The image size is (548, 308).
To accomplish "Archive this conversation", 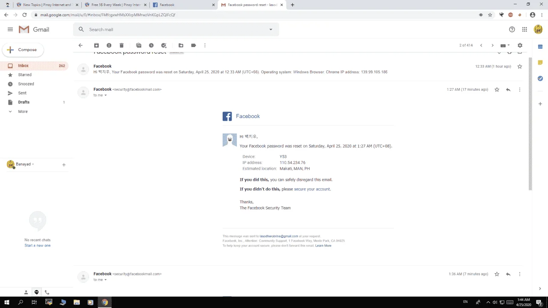I will 96,45.
